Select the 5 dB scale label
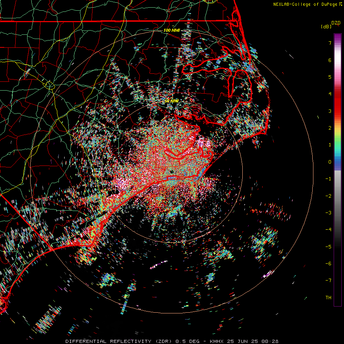 pos(330,77)
